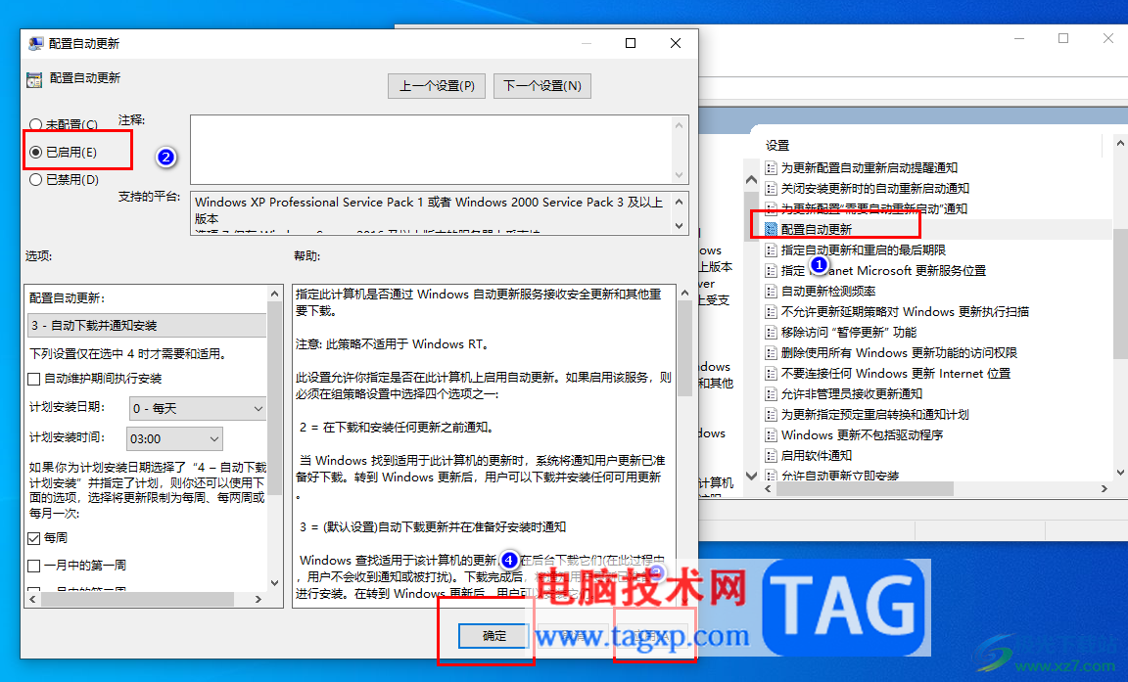Select 移除访问“暂停更新”功能 policy

849,332
